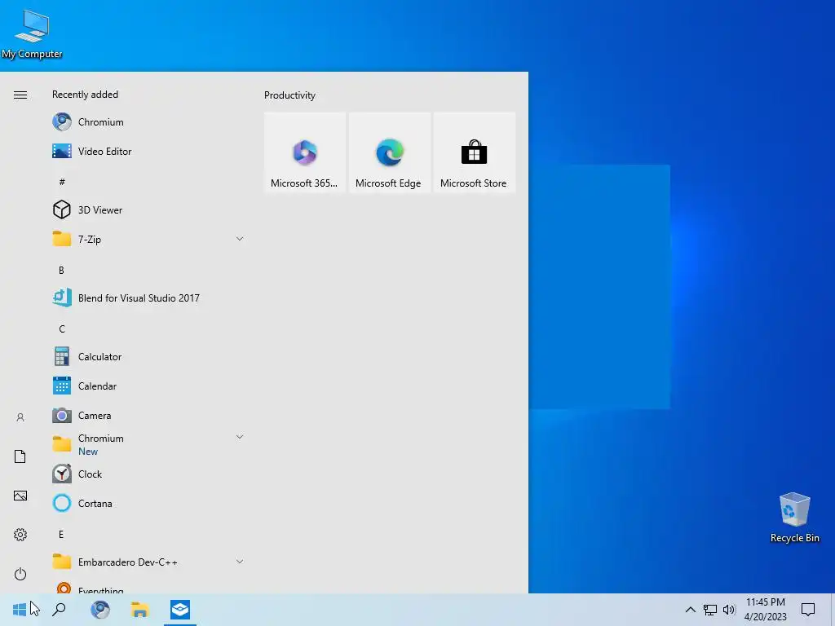Open the Camera app

(x=148, y=415)
